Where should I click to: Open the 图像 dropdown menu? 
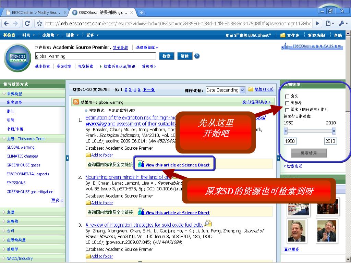click(72, 35)
